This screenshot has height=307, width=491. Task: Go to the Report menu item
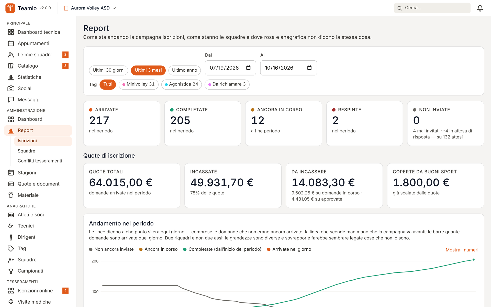click(x=38, y=130)
